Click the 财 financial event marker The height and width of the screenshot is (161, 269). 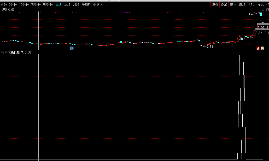coord(72,48)
